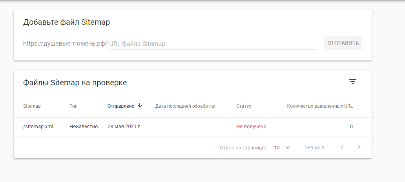Click the discovered URL count 0
405x182 pixels.
pos(351,127)
